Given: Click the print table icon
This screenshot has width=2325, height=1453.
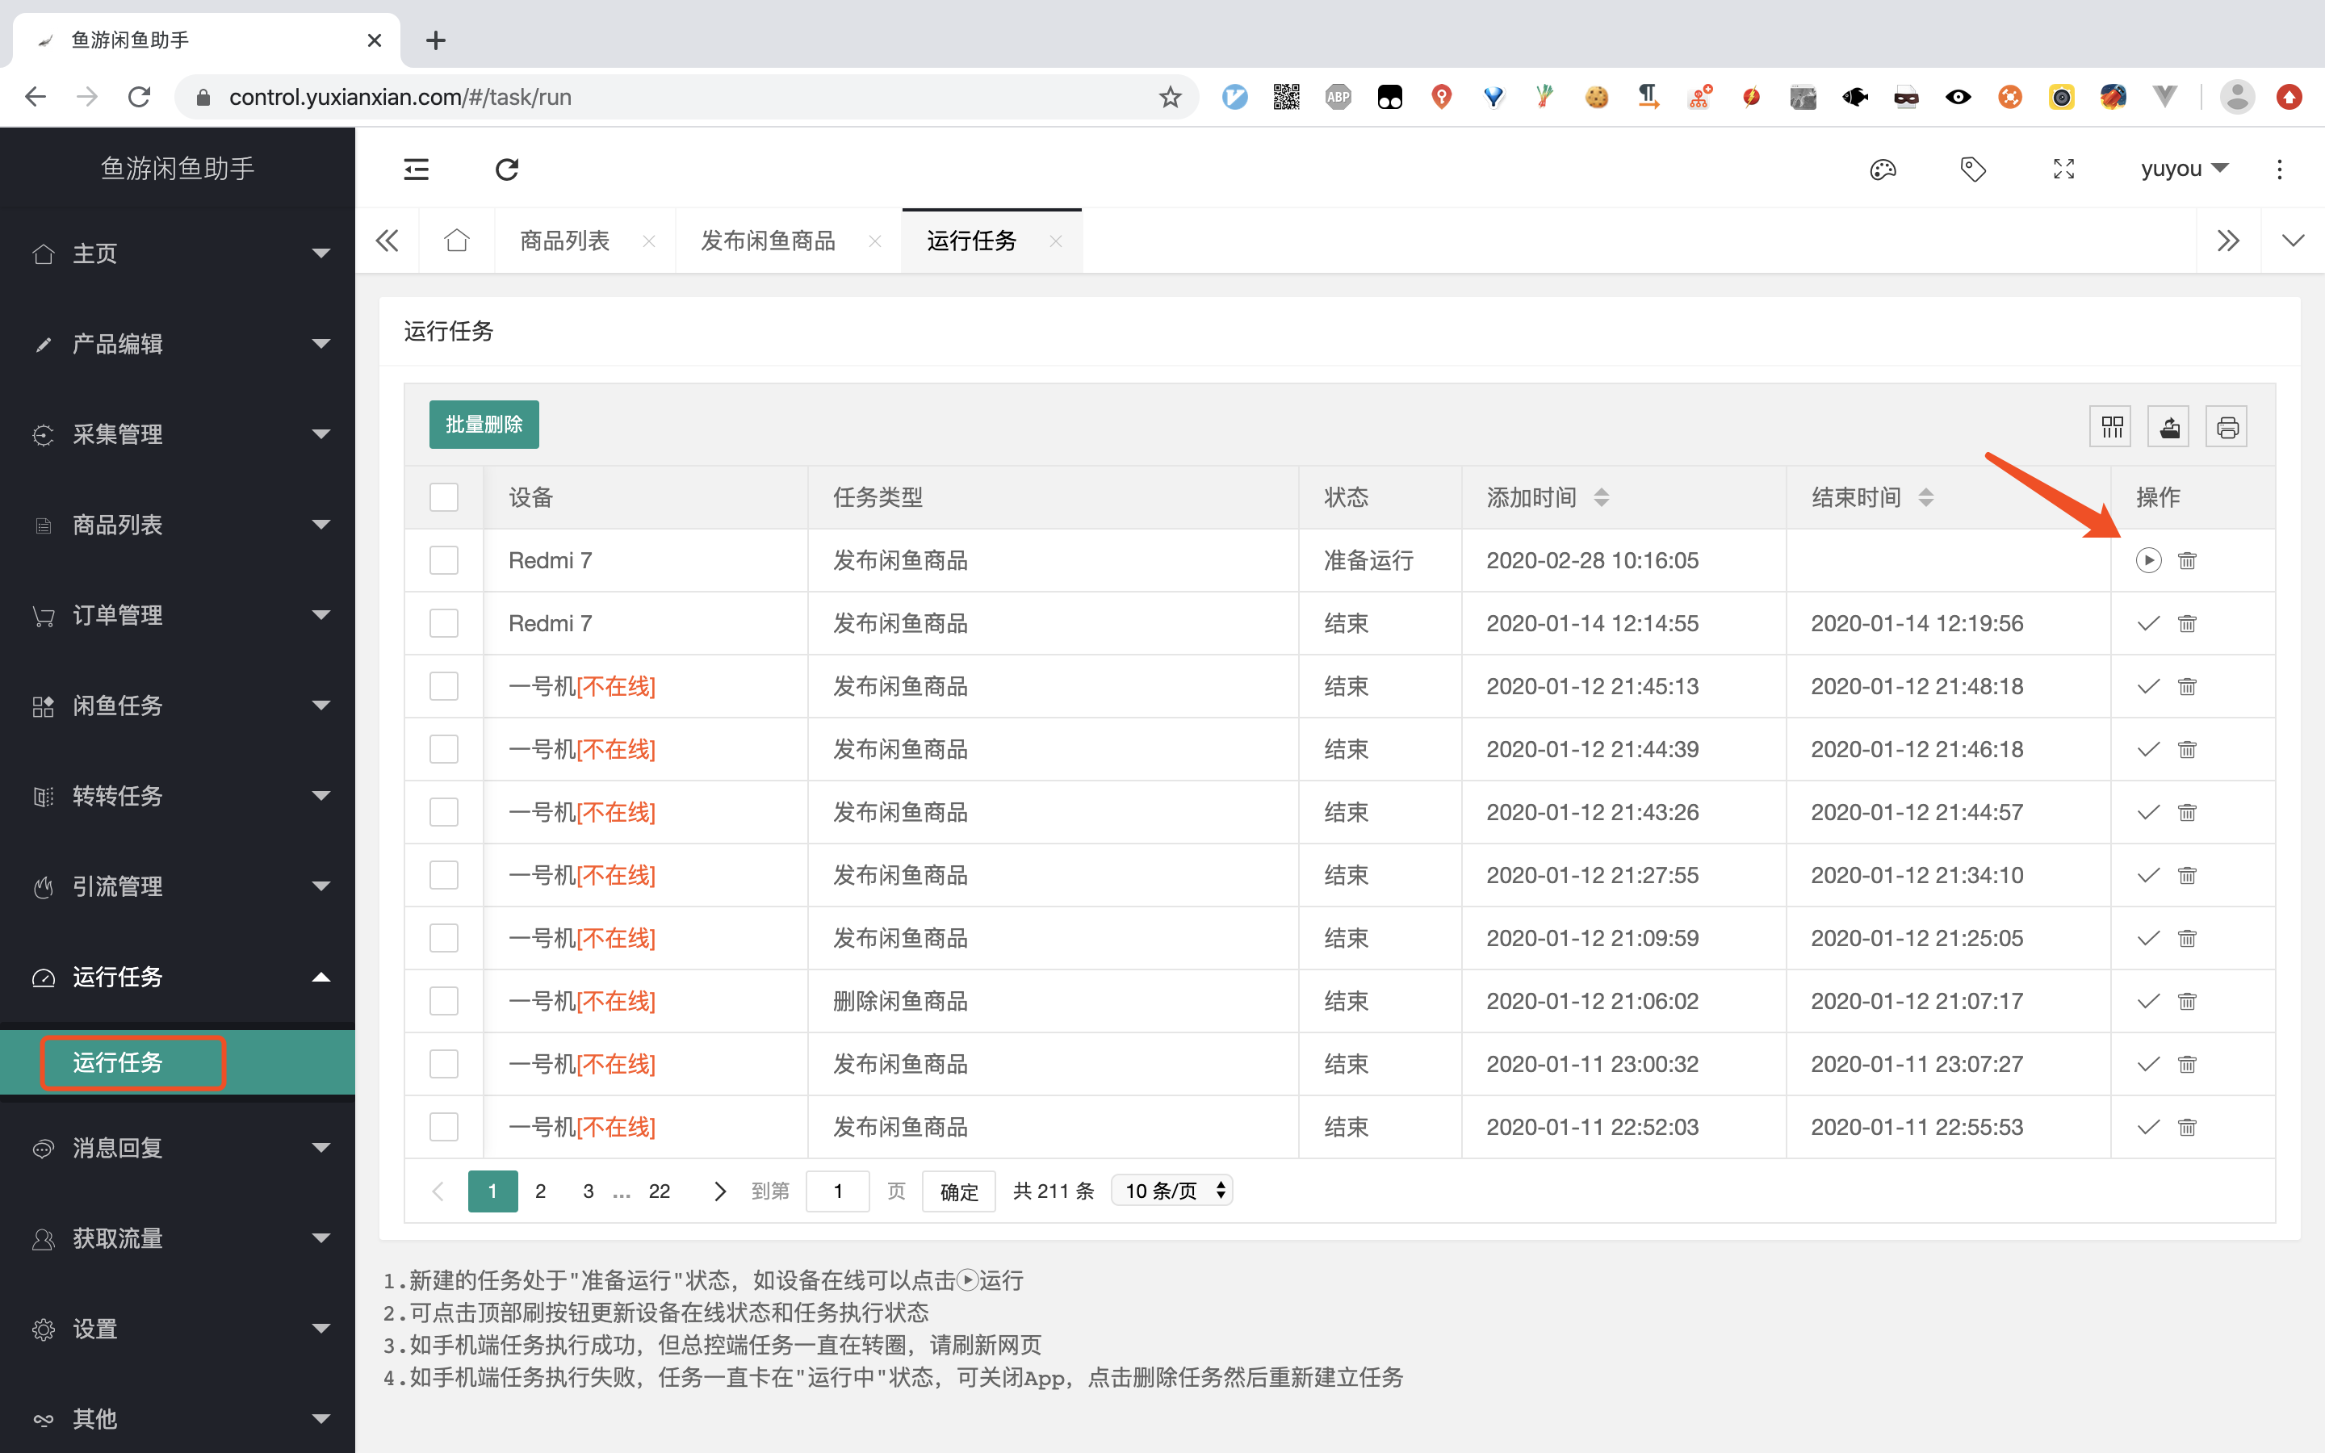Looking at the screenshot, I should point(2227,427).
